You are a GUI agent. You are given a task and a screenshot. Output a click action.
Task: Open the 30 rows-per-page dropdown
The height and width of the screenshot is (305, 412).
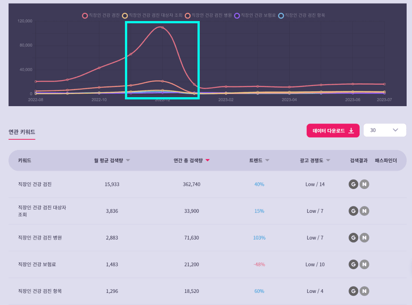pyautogui.click(x=384, y=130)
